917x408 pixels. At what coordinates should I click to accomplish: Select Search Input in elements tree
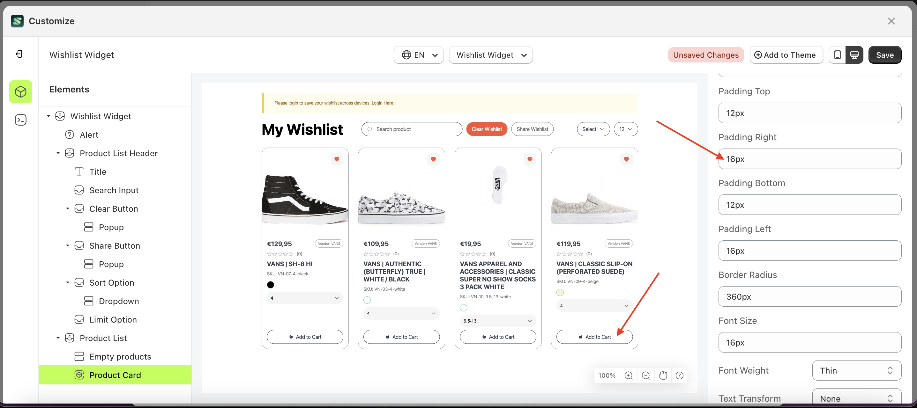click(x=114, y=190)
